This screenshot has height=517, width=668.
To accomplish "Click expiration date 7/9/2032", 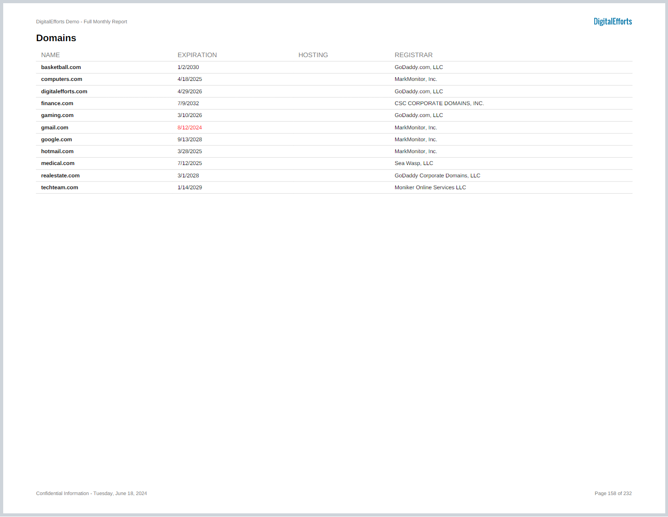I will (188, 103).
